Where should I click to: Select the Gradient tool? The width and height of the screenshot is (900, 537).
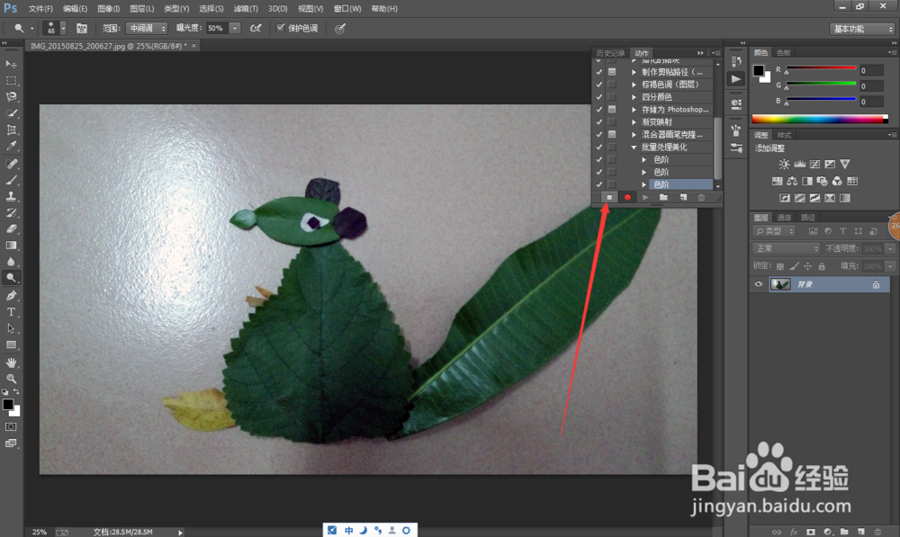click(11, 245)
